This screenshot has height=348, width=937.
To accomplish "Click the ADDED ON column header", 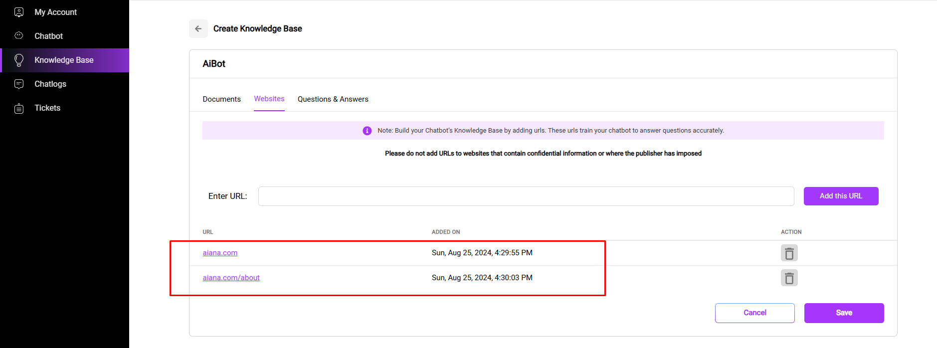I will tap(446, 232).
